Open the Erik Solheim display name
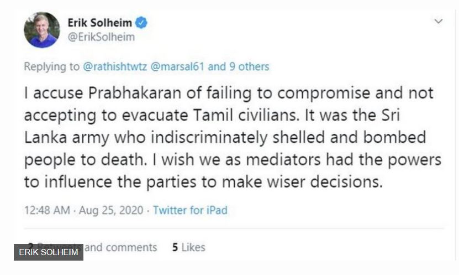 [99, 23]
